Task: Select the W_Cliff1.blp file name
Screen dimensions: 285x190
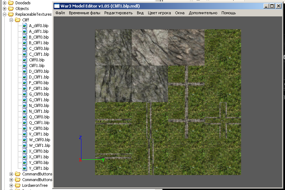Action: 40,145
